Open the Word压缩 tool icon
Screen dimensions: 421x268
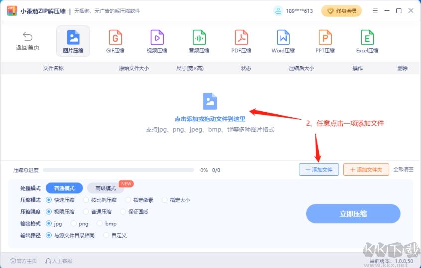(283, 37)
